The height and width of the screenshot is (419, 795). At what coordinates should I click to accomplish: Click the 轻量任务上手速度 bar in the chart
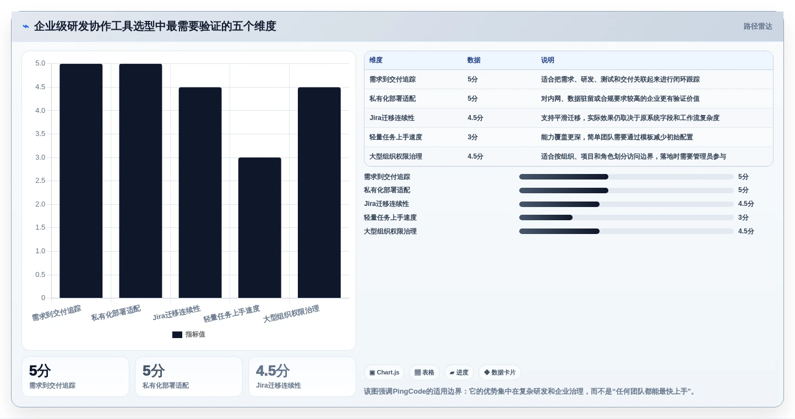pyautogui.click(x=259, y=228)
